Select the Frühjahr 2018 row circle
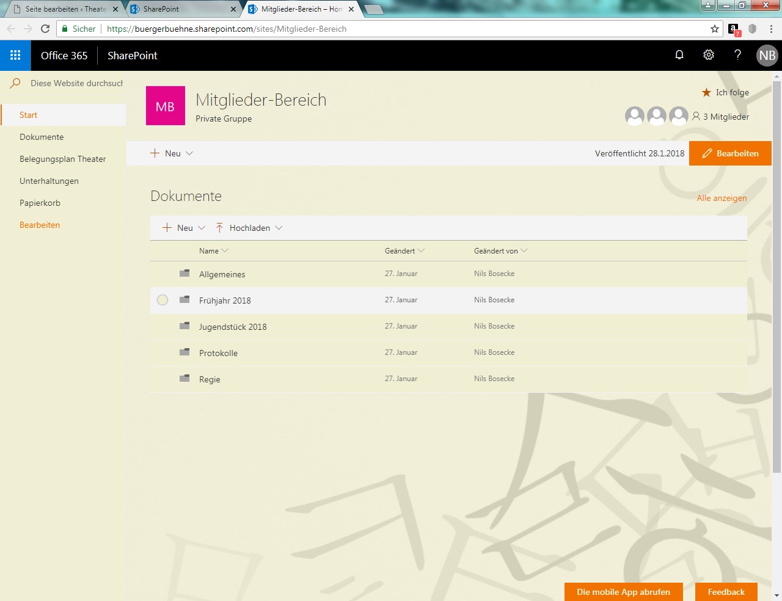Screen dimensions: 782x601 (x=163, y=300)
